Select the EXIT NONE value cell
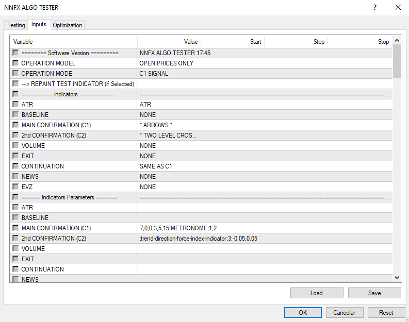This screenshot has height=322, width=409. 265,156
